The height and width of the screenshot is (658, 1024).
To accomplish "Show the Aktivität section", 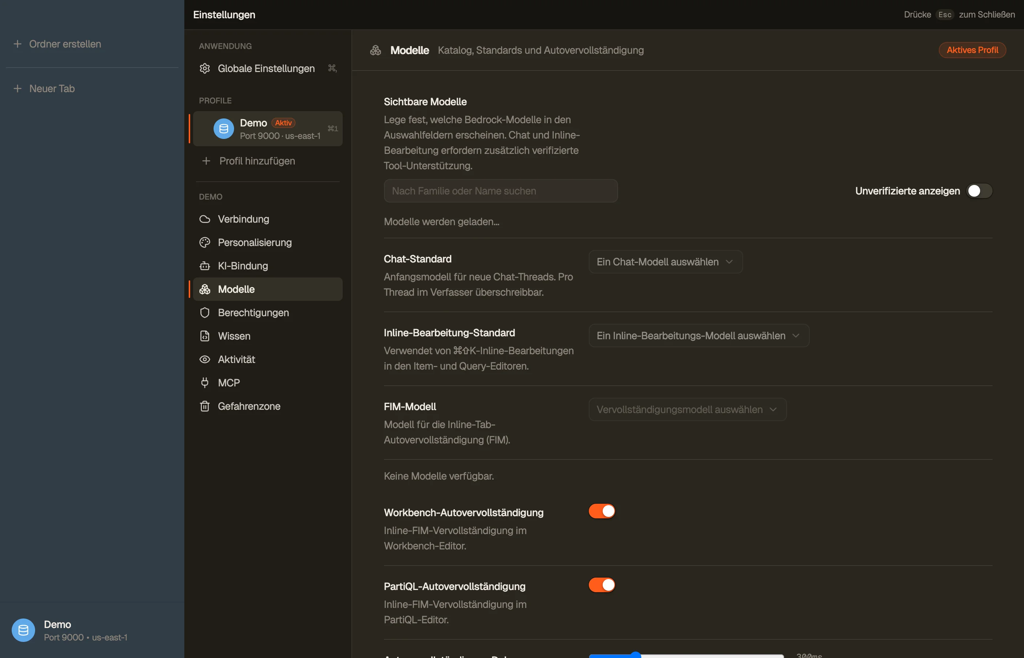I will pos(268,359).
